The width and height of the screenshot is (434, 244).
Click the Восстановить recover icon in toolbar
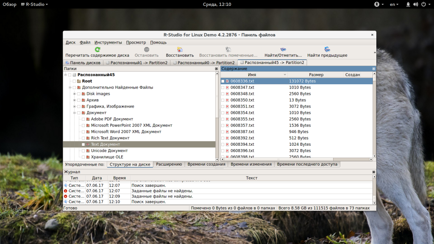click(x=180, y=50)
